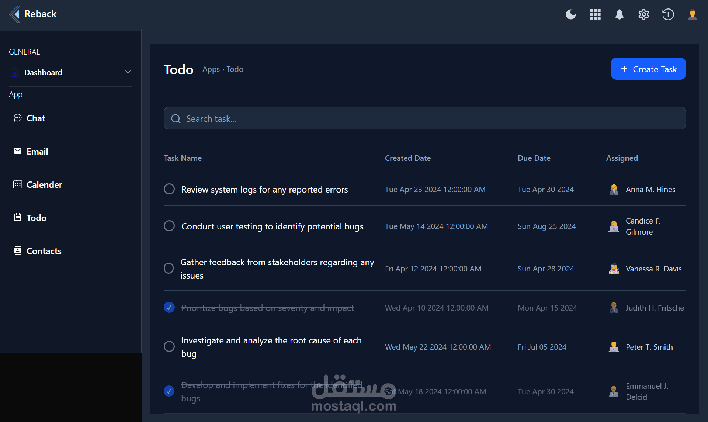The width and height of the screenshot is (708, 422).
Task: Open Contacts from the sidebar
Action: click(x=44, y=251)
